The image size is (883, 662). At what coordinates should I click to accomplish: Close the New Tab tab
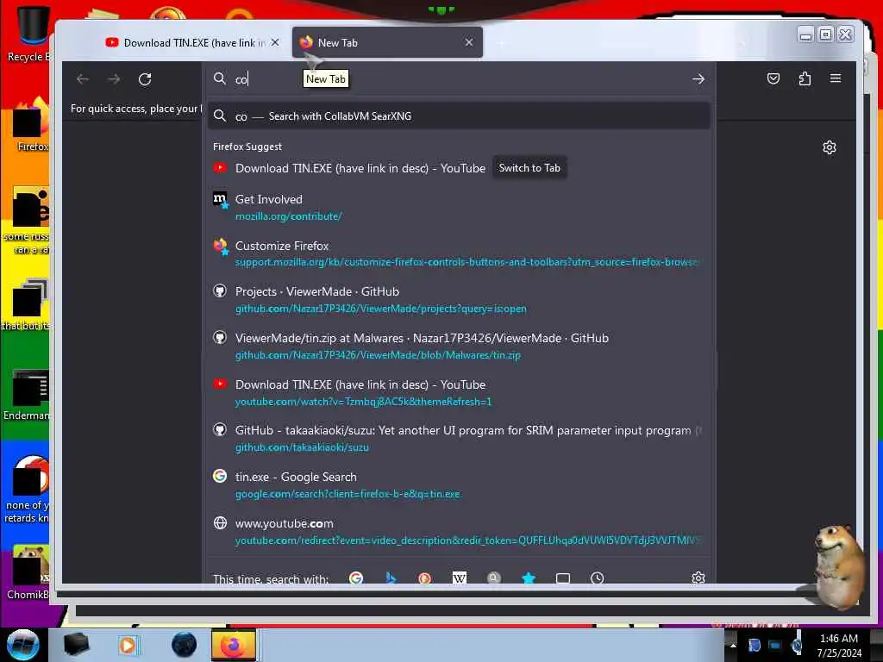click(468, 42)
